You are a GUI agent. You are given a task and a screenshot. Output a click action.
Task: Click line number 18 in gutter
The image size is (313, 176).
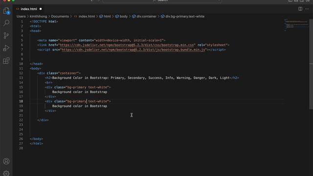21,101
